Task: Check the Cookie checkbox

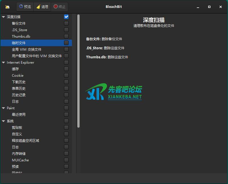Action: (66, 76)
